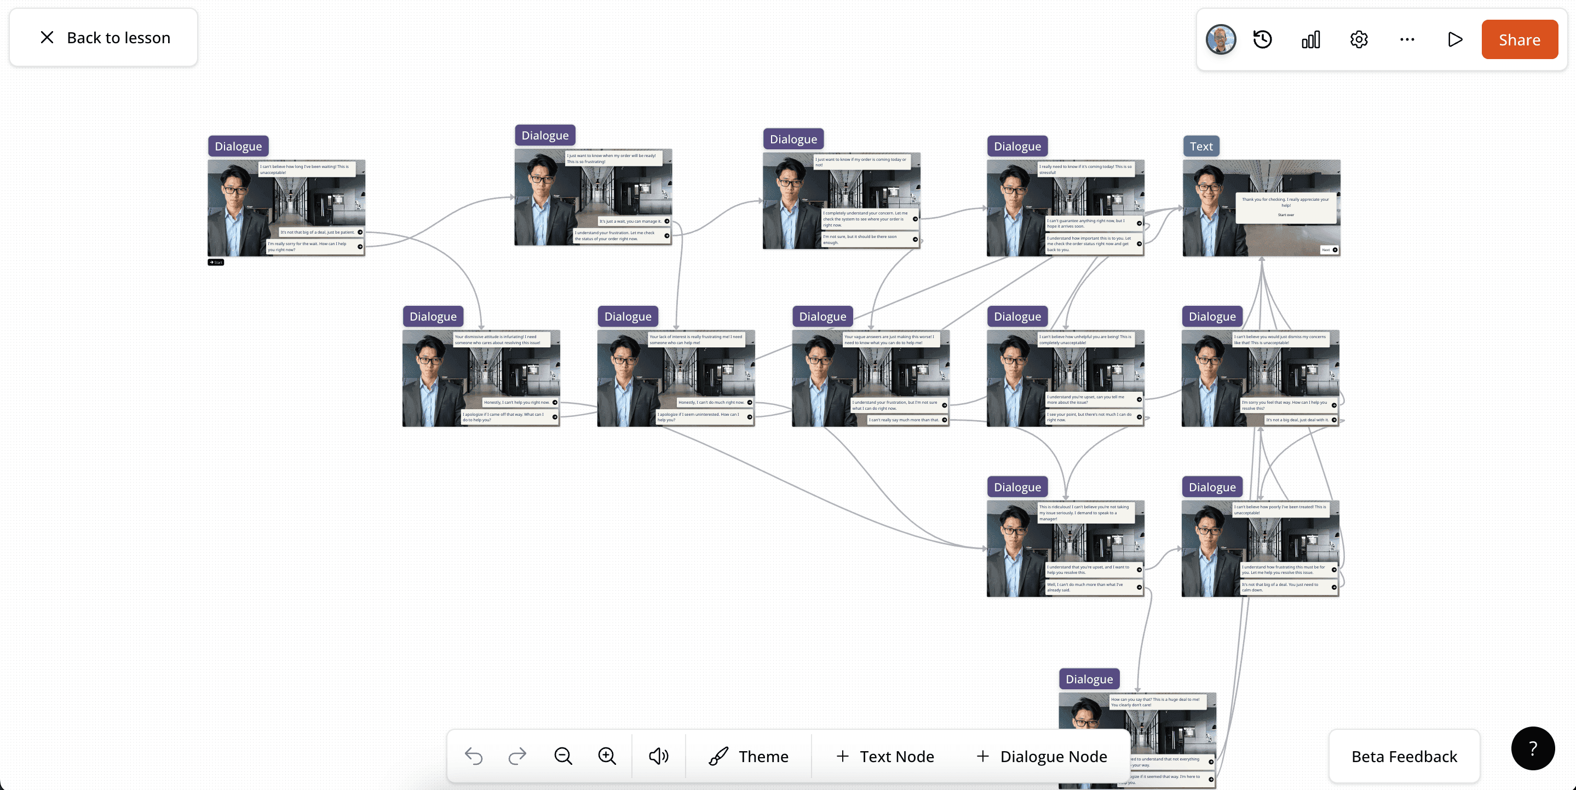Open the settings gear

pyautogui.click(x=1359, y=39)
